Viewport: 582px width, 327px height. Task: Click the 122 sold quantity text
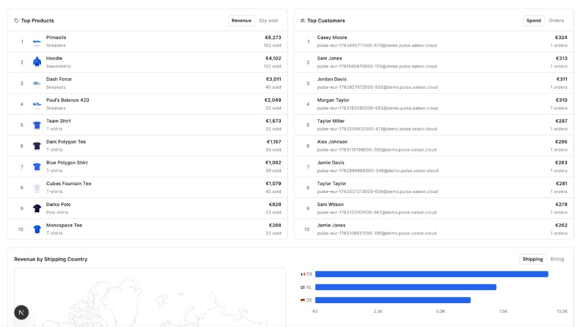[x=272, y=66]
